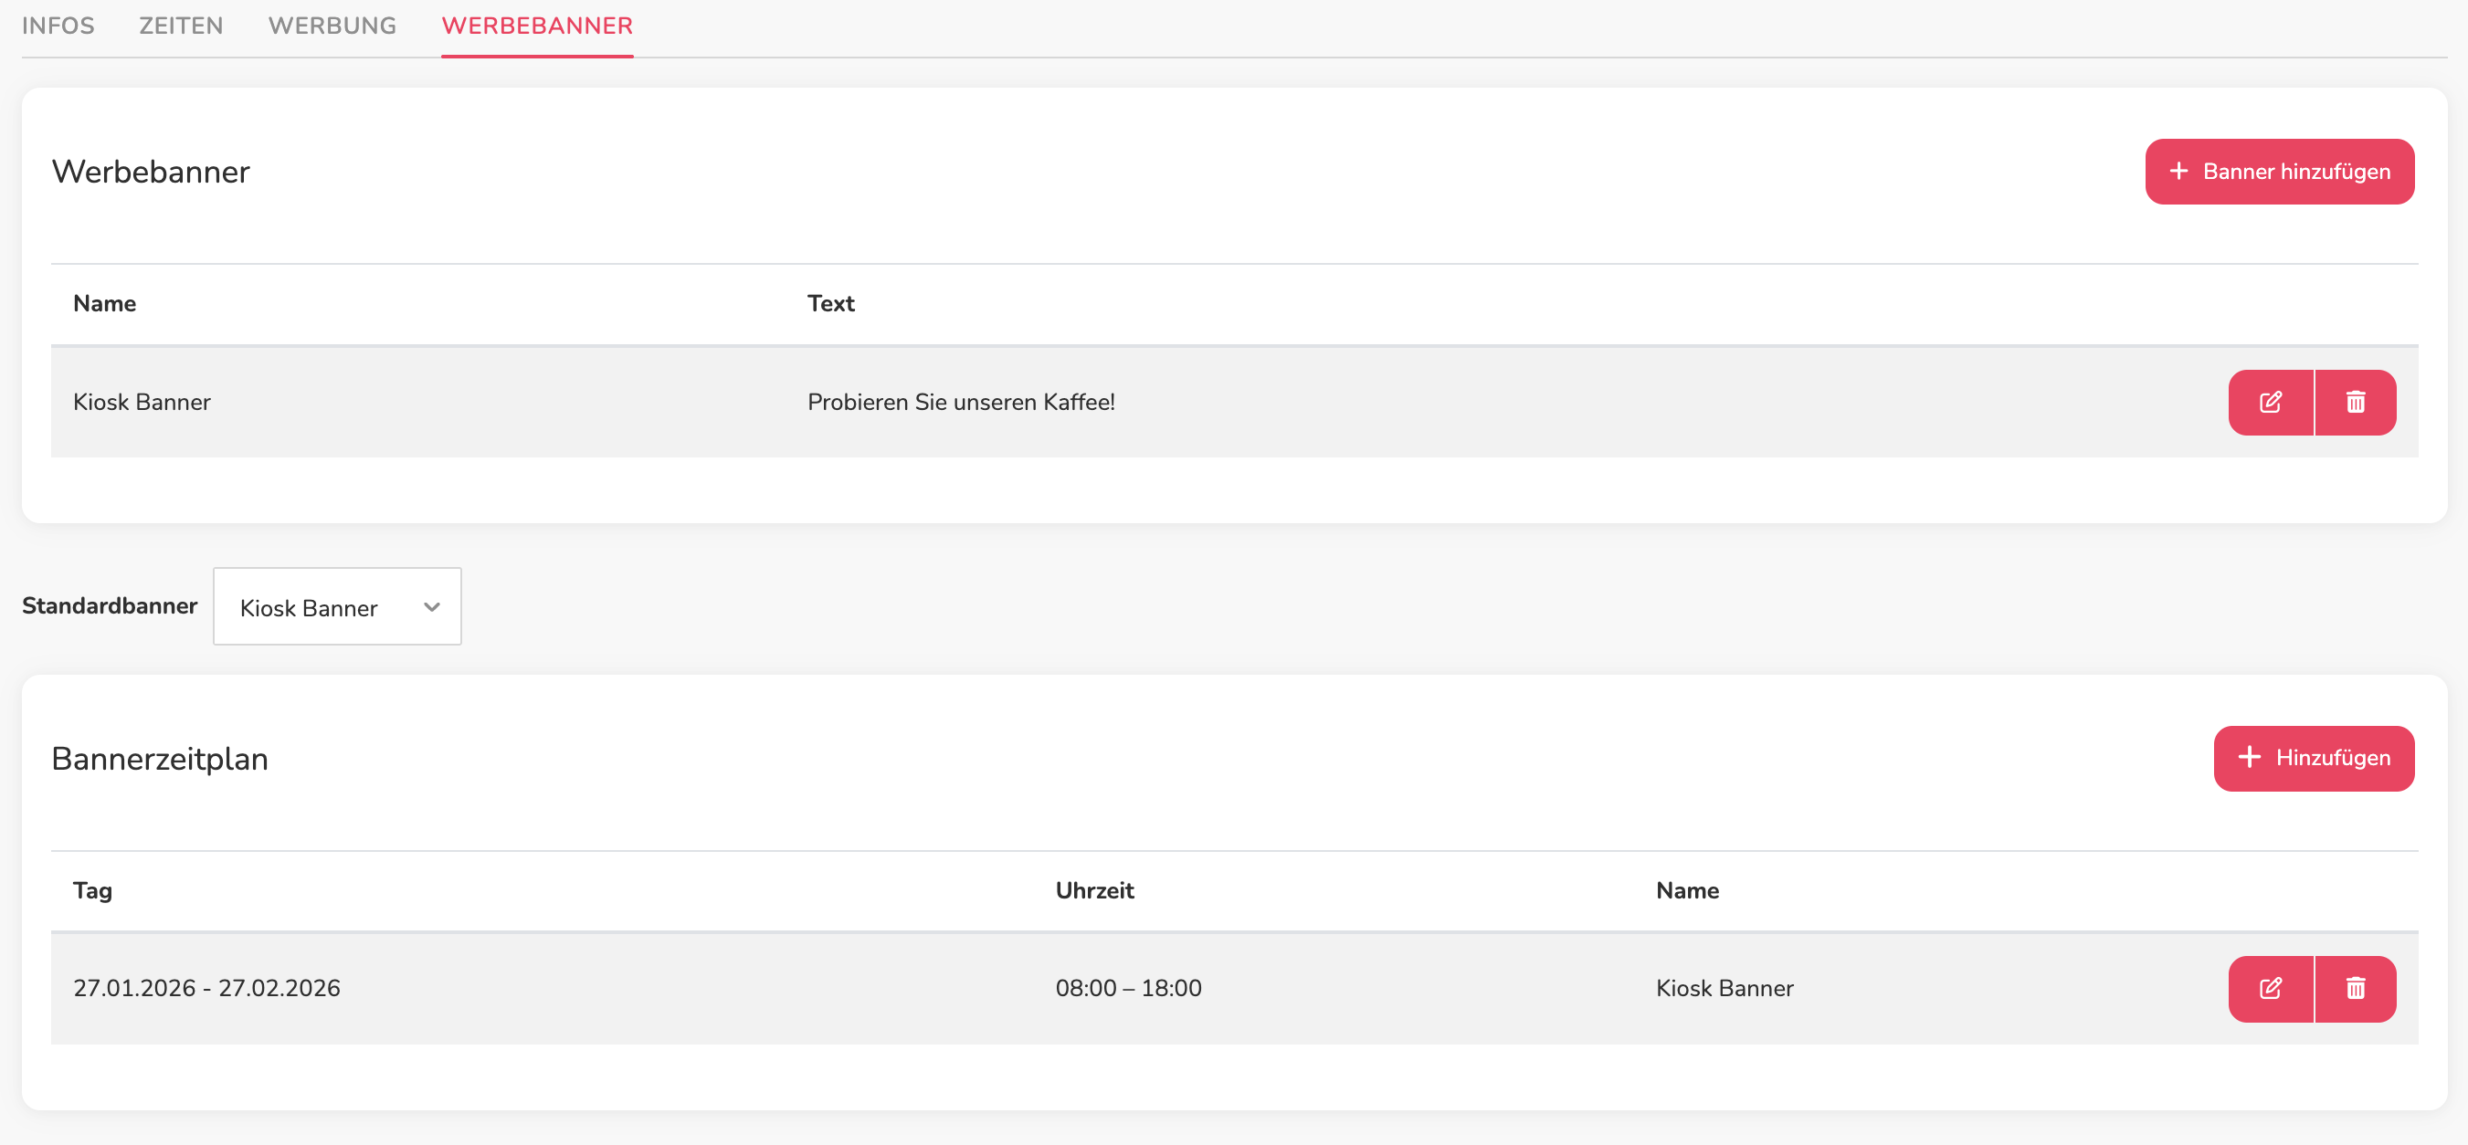Switch to the ZEITEN tab

coord(181,26)
